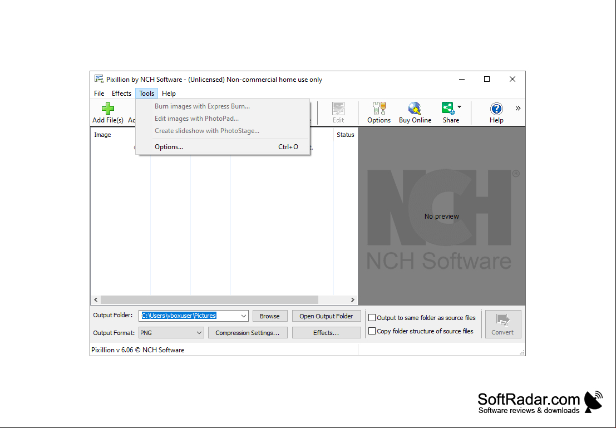Screen dimensions: 616x428
Task: Click the file list scroll left arrow
Action: pos(96,299)
